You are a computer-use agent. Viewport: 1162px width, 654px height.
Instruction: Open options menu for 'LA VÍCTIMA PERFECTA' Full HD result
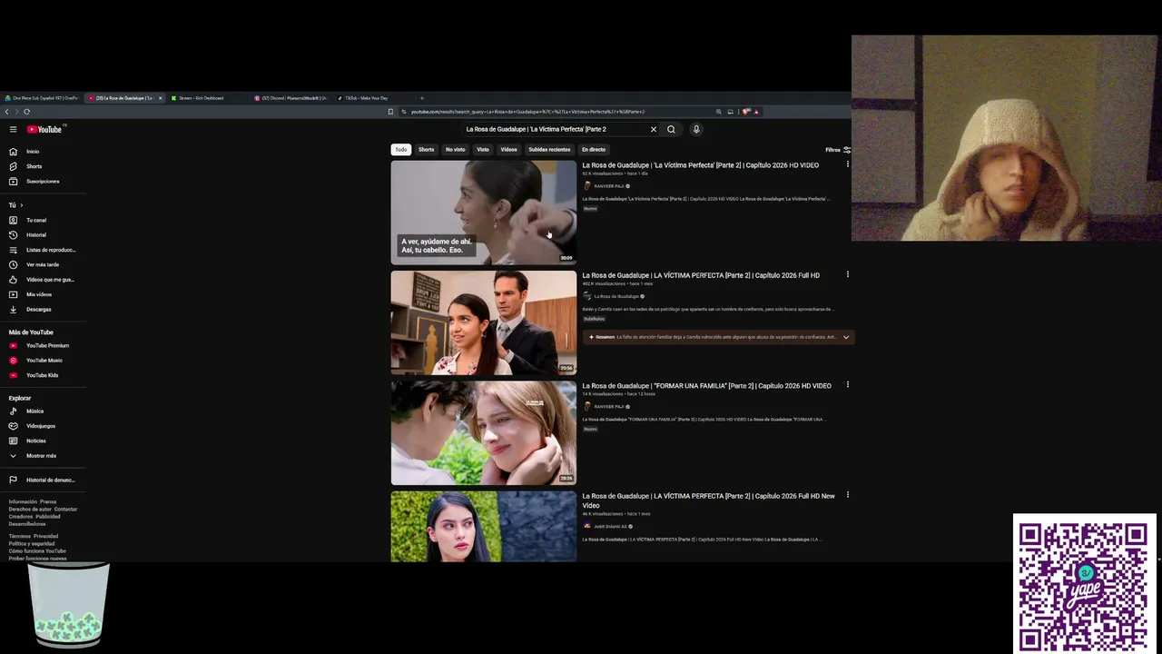point(848,274)
